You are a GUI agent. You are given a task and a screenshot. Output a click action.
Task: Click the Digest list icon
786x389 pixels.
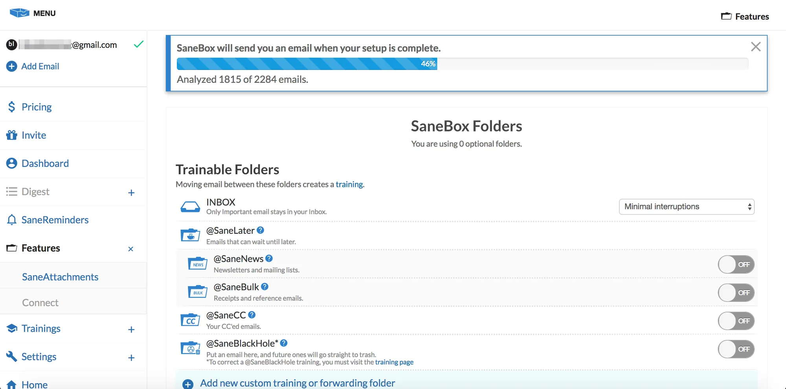[11, 192]
